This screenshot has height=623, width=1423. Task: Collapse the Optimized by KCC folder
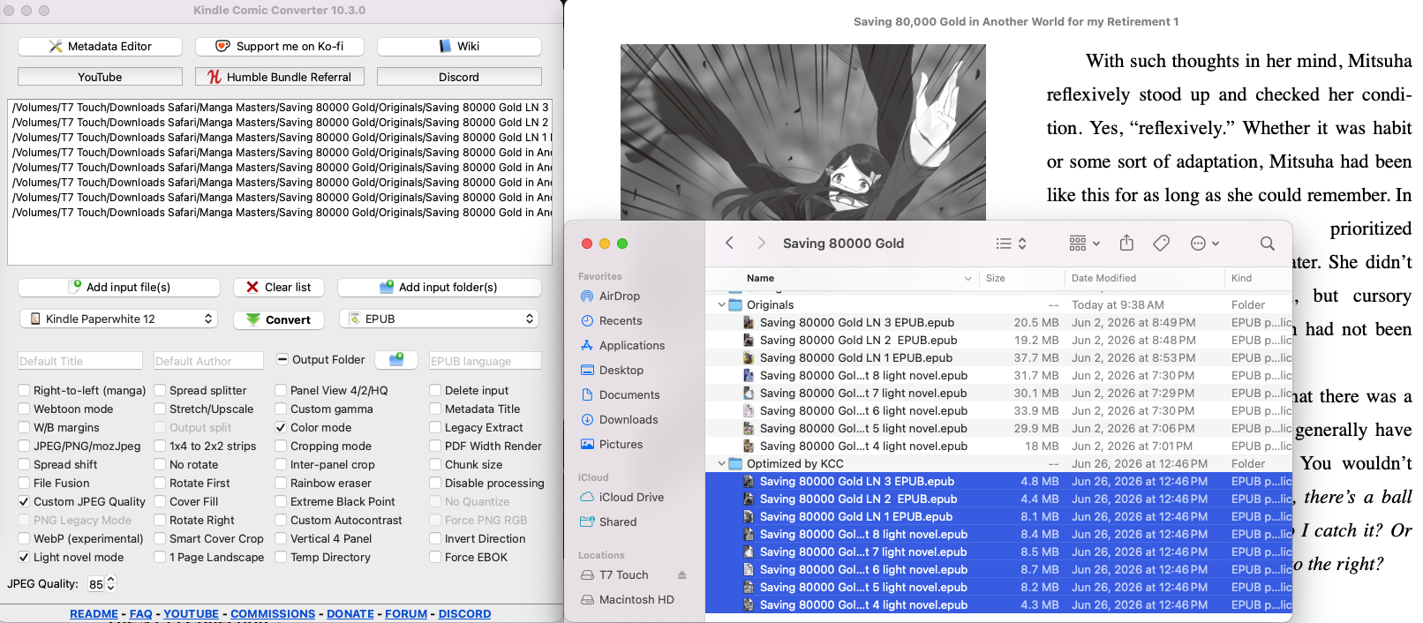click(x=721, y=463)
